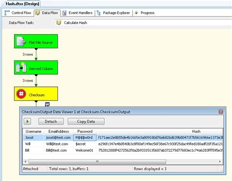The image size is (232, 181).
Task: Click the data viewer icon below Checksum
Action: tap(47, 104)
